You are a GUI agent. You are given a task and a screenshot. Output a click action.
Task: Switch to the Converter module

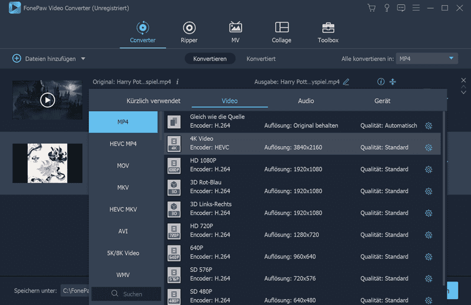click(x=142, y=32)
